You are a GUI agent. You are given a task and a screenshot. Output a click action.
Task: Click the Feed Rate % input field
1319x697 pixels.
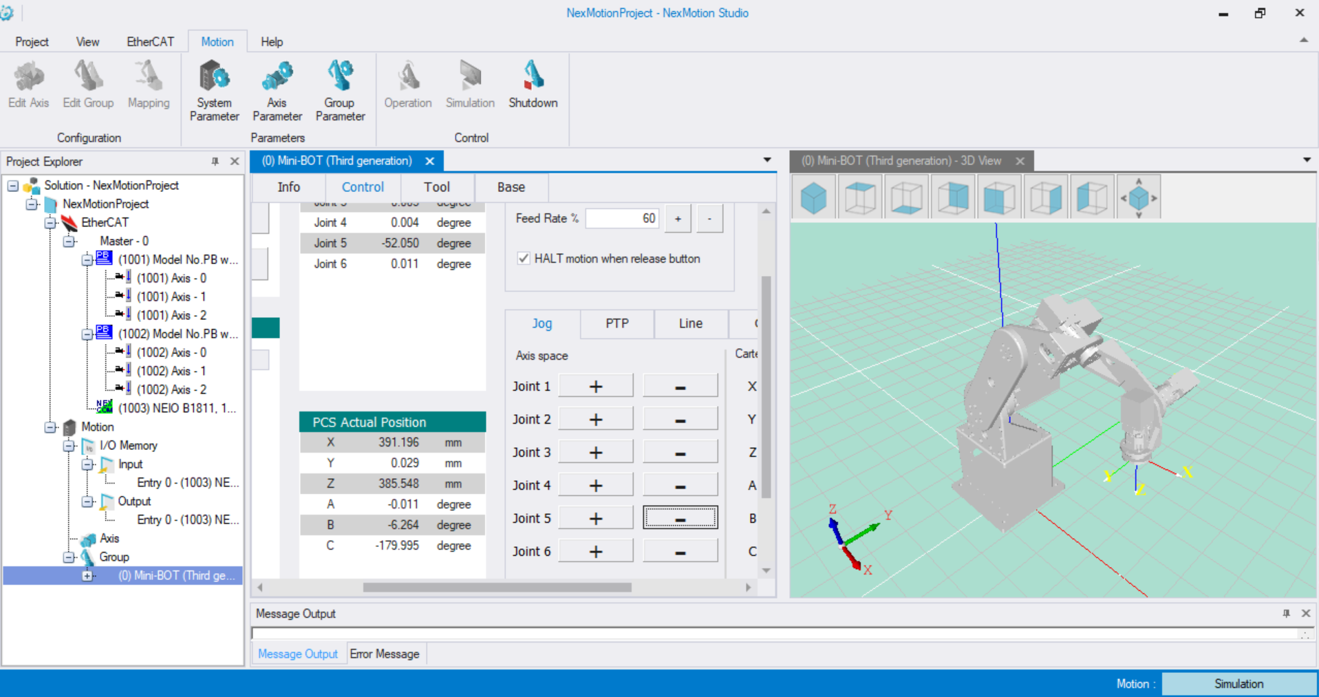(x=622, y=219)
